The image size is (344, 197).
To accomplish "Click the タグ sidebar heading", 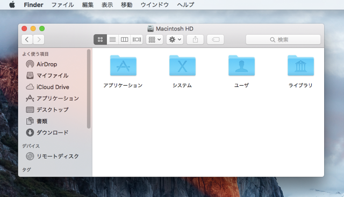I will point(27,170).
